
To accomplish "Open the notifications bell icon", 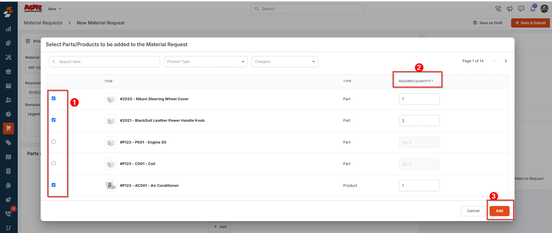I will click(533, 9).
